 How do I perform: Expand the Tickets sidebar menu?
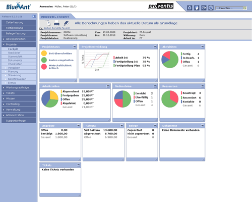pos(19,93)
